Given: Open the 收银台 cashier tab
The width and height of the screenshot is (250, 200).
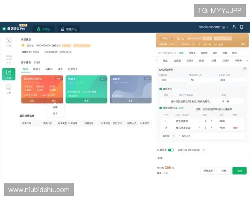Looking at the screenshot, I should 43,29.
